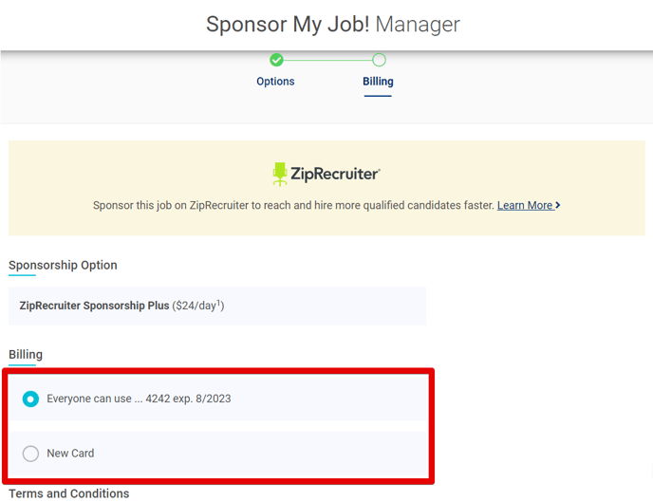Select the saved card ending 4242 radio
The width and height of the screenshot is (653, 502).
click(x=30, y=399)
